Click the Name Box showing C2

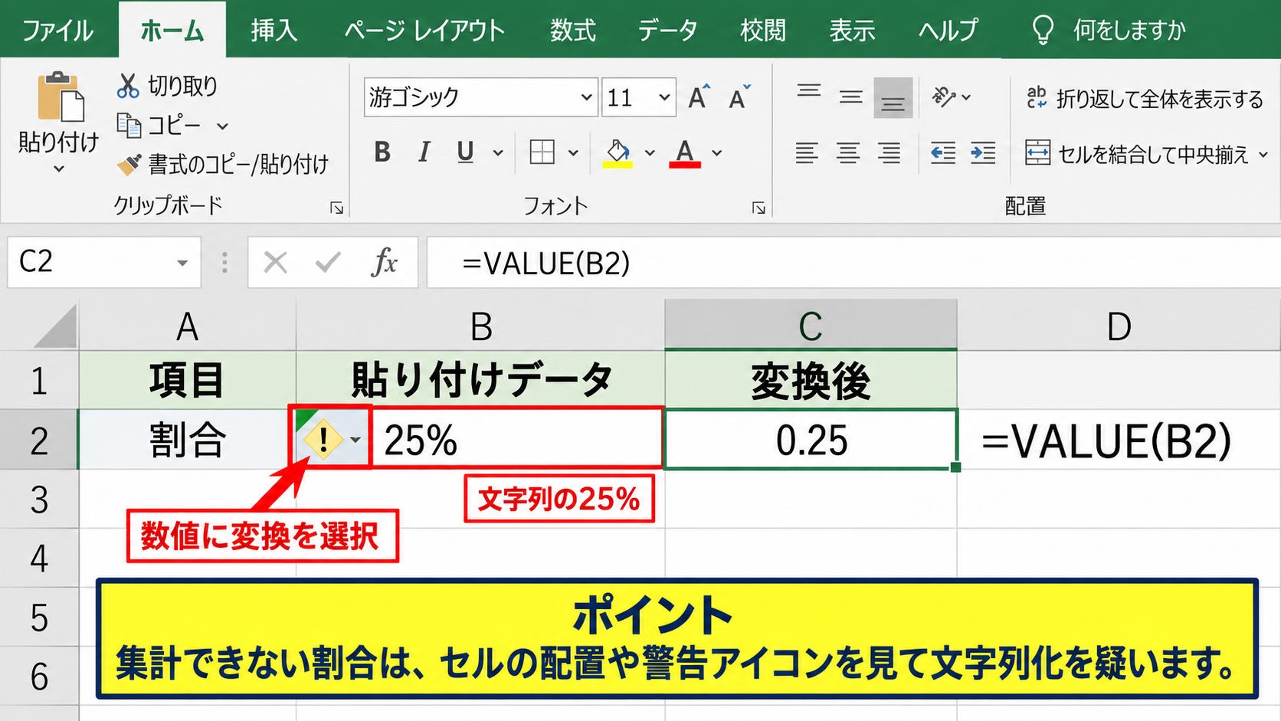coord(104,262)
